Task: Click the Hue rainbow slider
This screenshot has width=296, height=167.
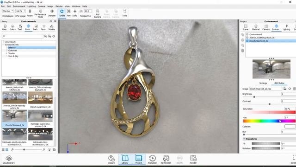Action: pos(269,121)
